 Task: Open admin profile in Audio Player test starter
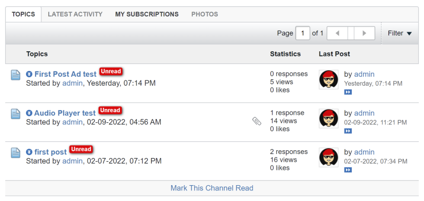pyautogui.click(x=73, y=122)
